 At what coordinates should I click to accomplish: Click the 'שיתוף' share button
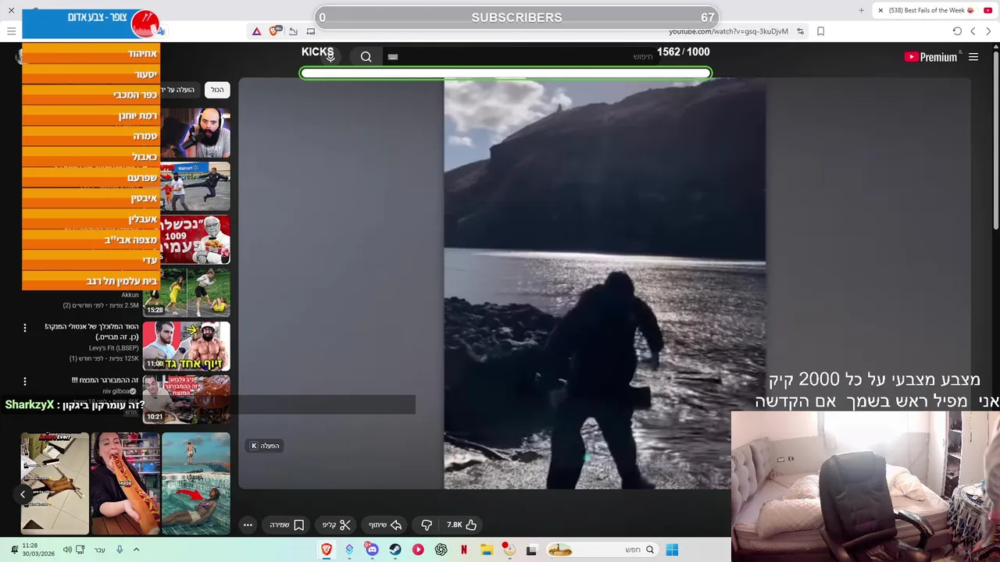(x=384, y=525)
